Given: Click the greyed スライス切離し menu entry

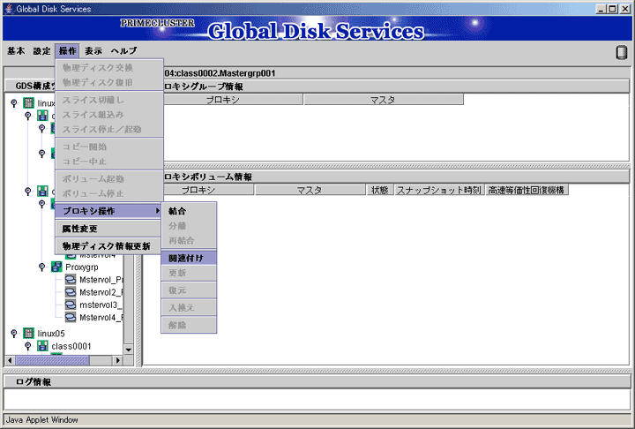Looking at the screenshot, I should coord(109,100).
